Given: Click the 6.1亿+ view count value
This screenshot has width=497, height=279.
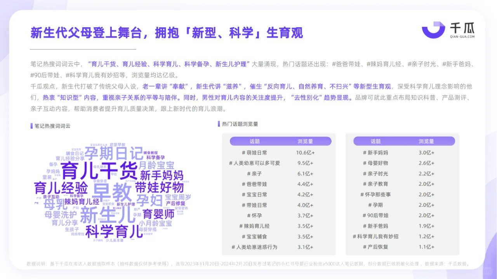Looking at the screenshot, I should (x=305, y=173).
